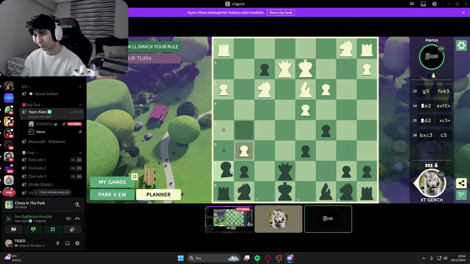This screenshot has height=264, width=470.
Task: Collapse the Ekip Özel category
Action: 33,105
